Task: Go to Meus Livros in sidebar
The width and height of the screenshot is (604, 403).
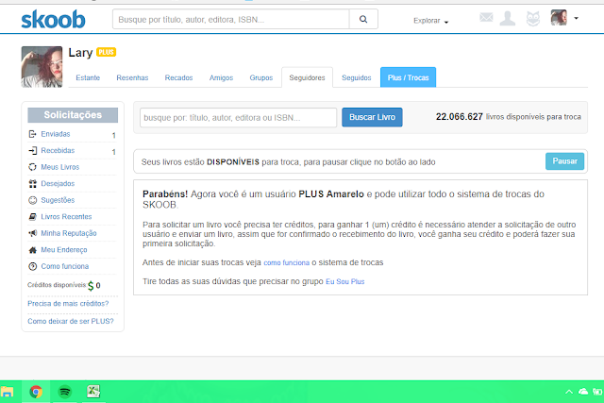Action: pyautogui.click(x=60, y=167)
